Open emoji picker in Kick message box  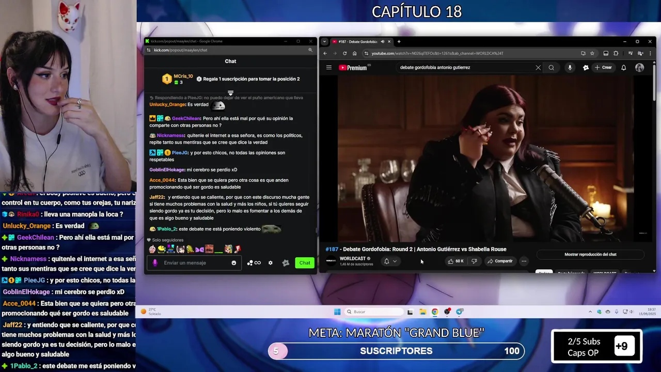234,263
